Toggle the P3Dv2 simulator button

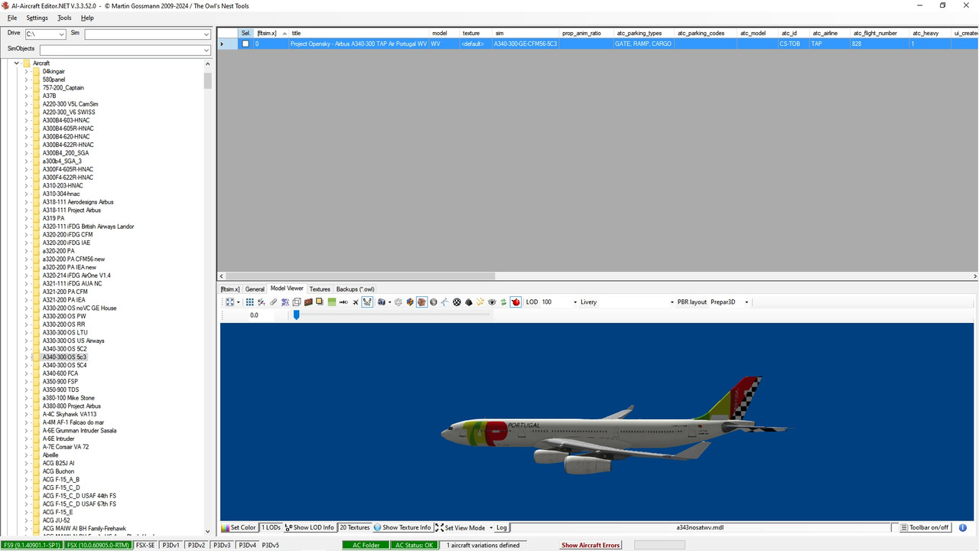point(197,545)
